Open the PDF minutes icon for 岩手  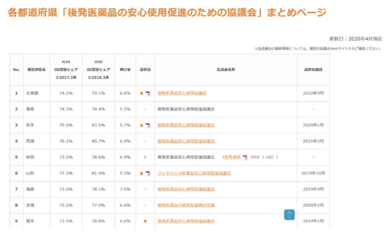coord(148,125)
